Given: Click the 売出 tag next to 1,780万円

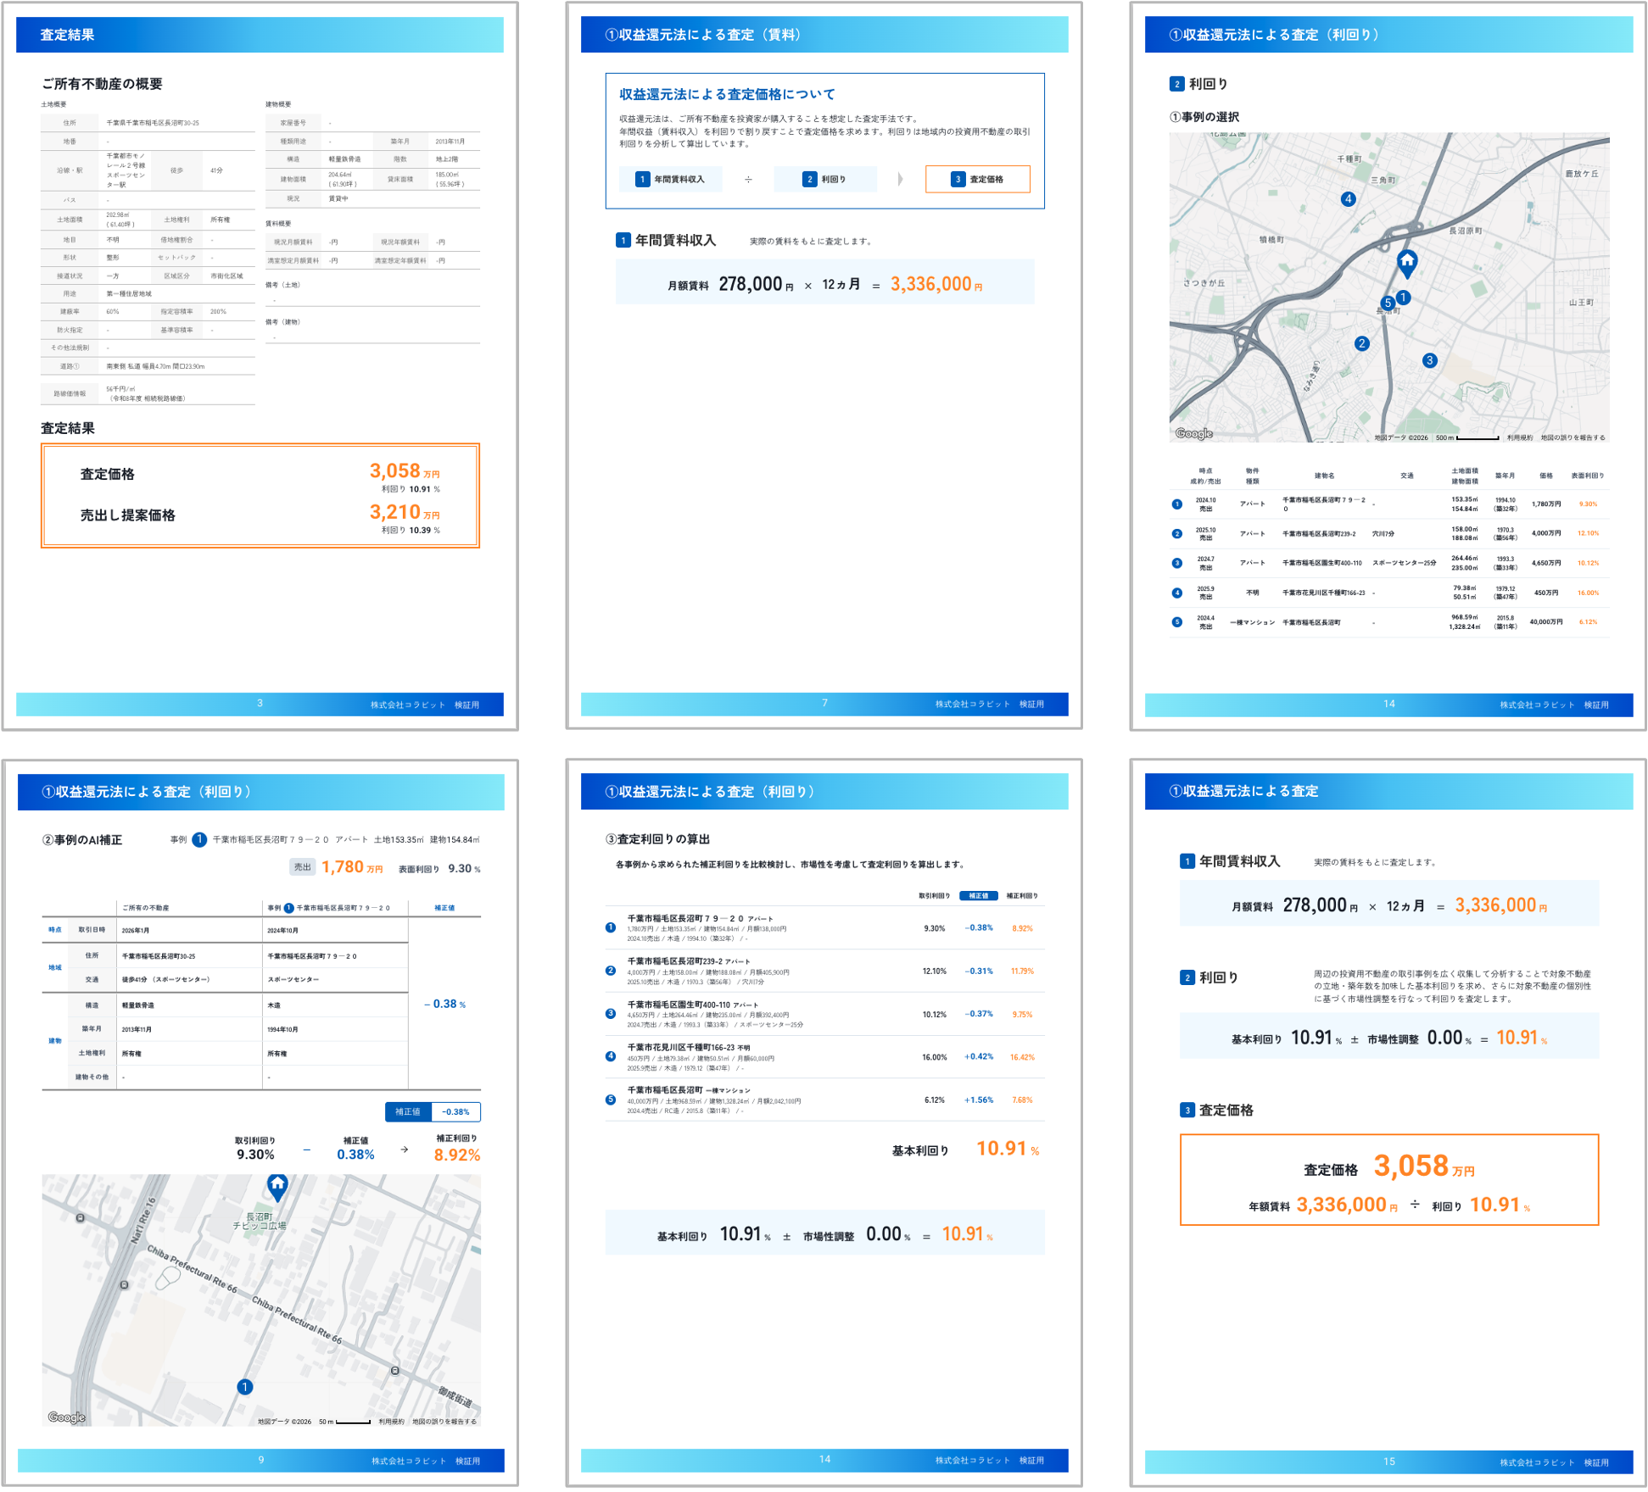Looking at the screenshot, I should 302,867.
